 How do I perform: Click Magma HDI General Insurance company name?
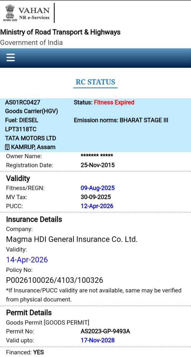click(72, 239)
